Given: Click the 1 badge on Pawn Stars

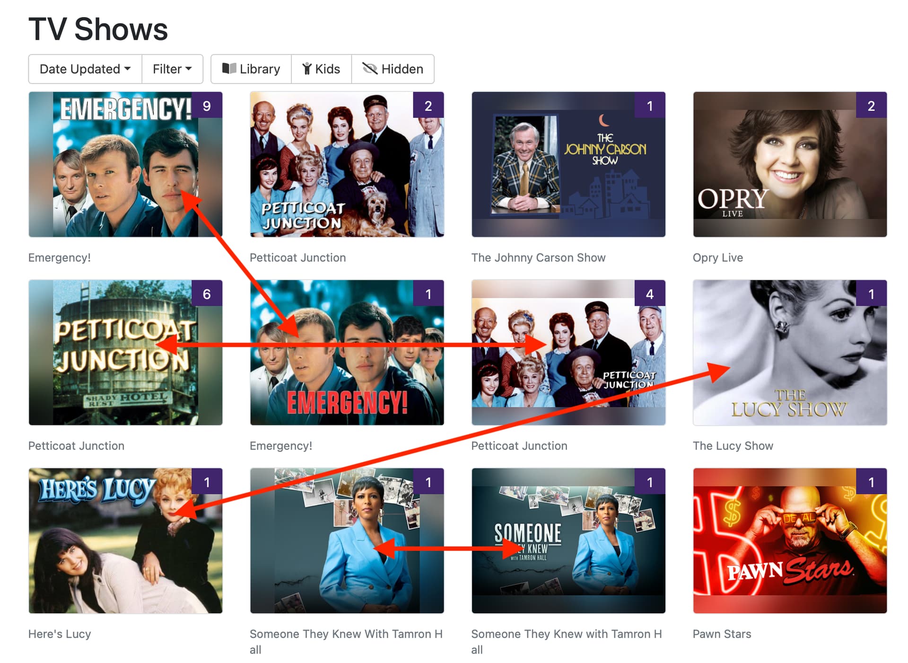Looking at the screenshot, I should click(x=871, y=482).
